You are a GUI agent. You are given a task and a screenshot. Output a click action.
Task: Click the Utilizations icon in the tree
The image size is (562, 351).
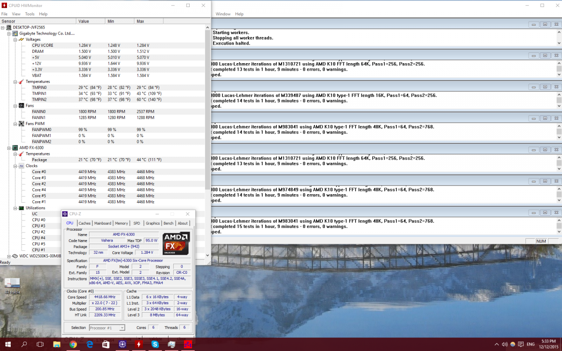pyautogui.click(x=21, y=208)
